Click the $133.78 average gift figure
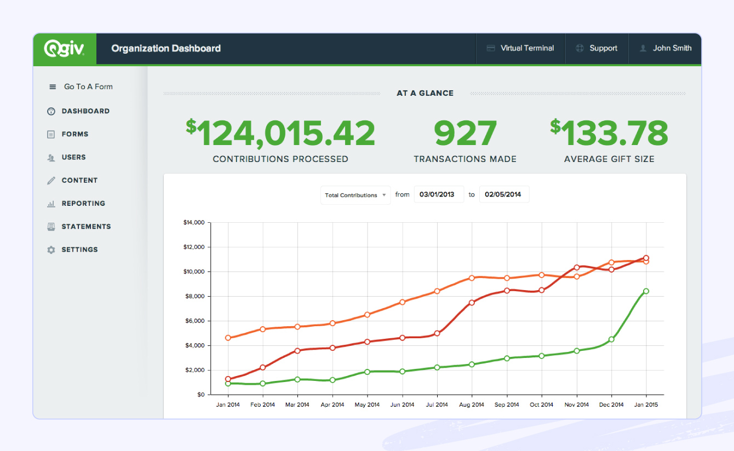The image size is (734, 451). click(x=609, y=134)
